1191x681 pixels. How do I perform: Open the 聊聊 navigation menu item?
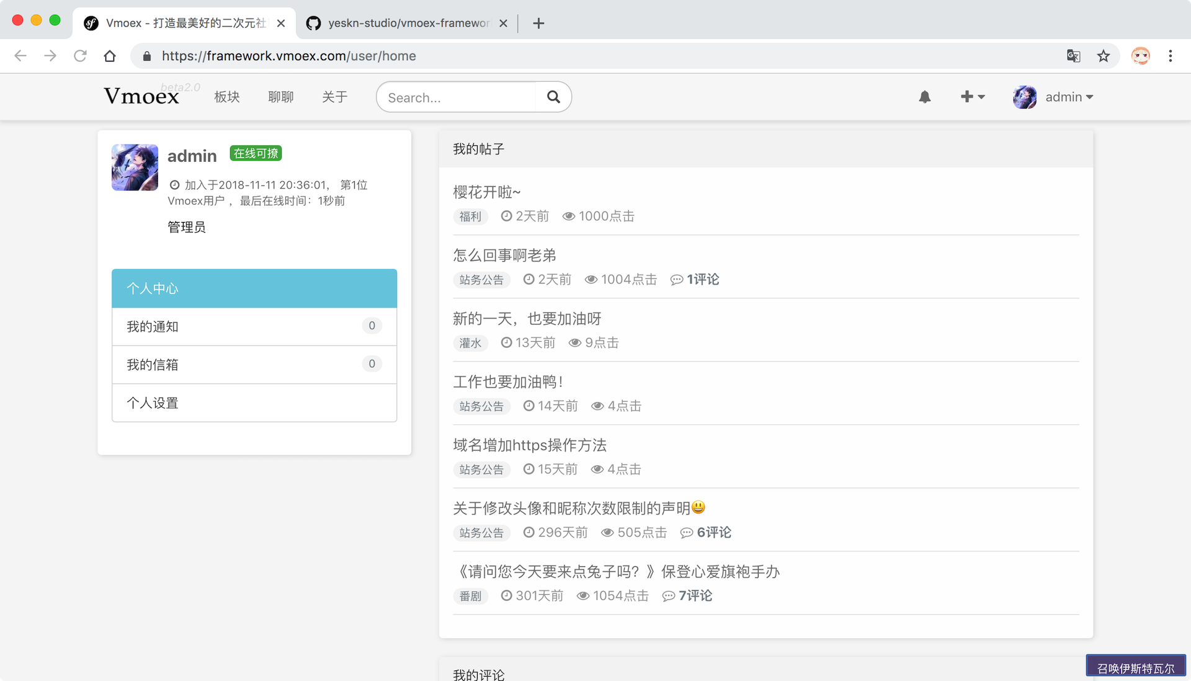280,97
